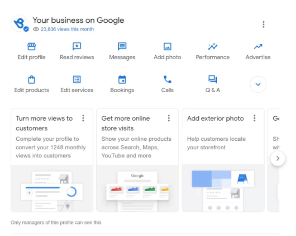Screen dimensions: 296x236
Task: Open options for Turn more views card
Action: (x=83, y=118)
